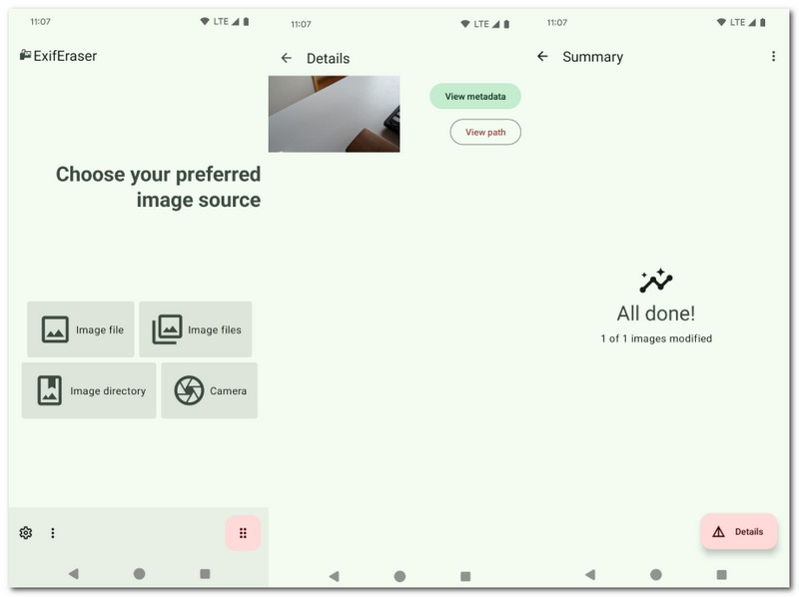The height and width of the screenshot is (597, 799).
Task: Tap the pink grid floating action button
Action: (243, 533)
